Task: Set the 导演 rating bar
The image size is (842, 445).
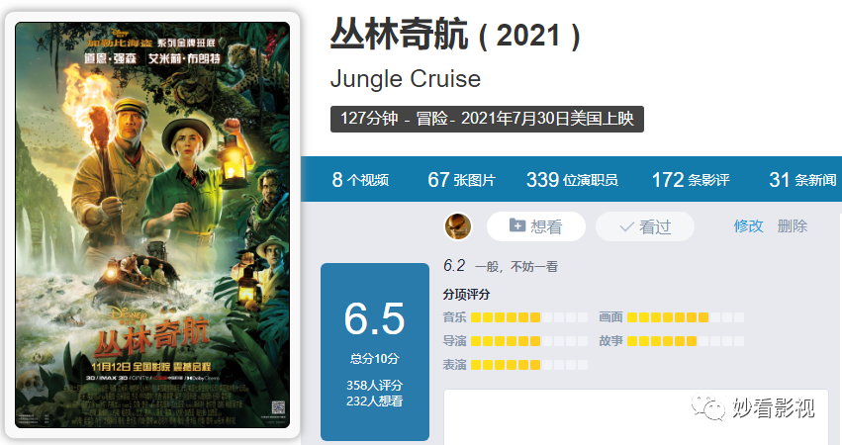Action: (x=529, y=341)
